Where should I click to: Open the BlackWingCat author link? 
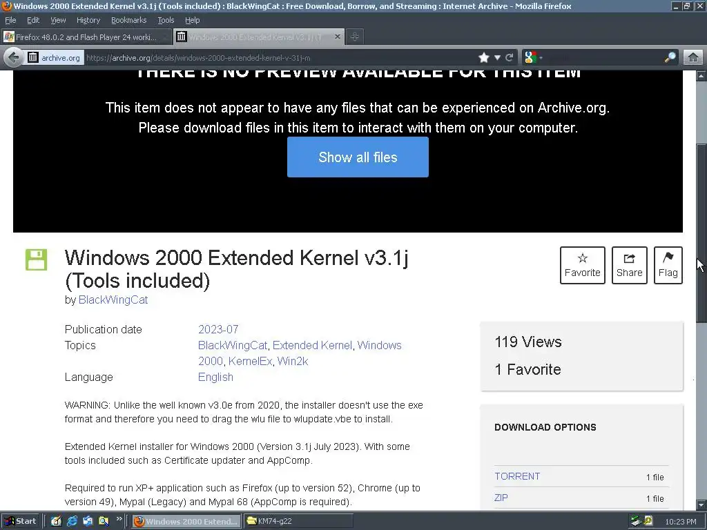[113, 300]
